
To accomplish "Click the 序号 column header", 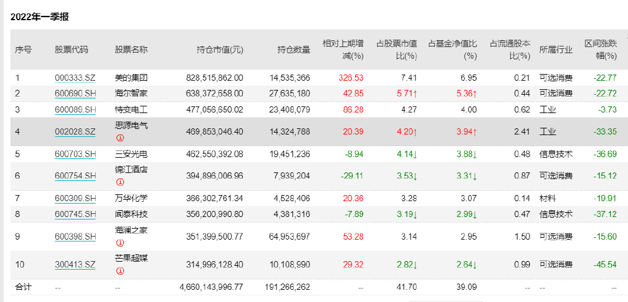I will tap(23, 50).
